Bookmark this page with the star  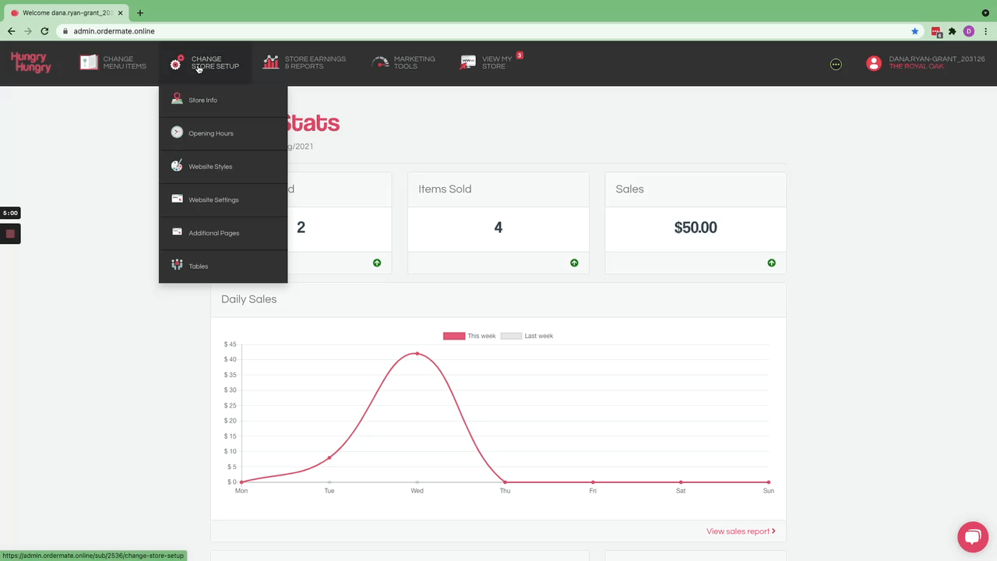915,31
